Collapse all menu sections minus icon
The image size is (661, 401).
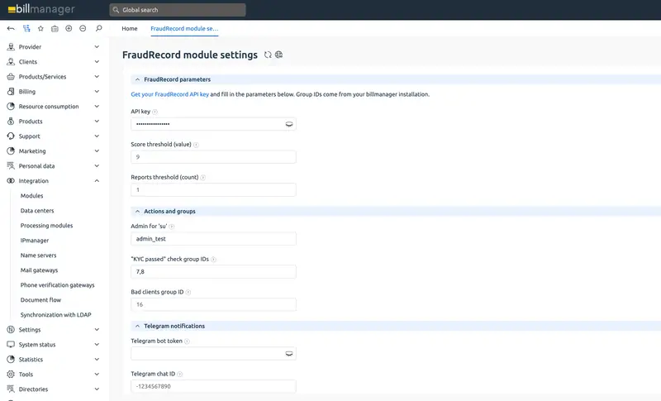83,28
